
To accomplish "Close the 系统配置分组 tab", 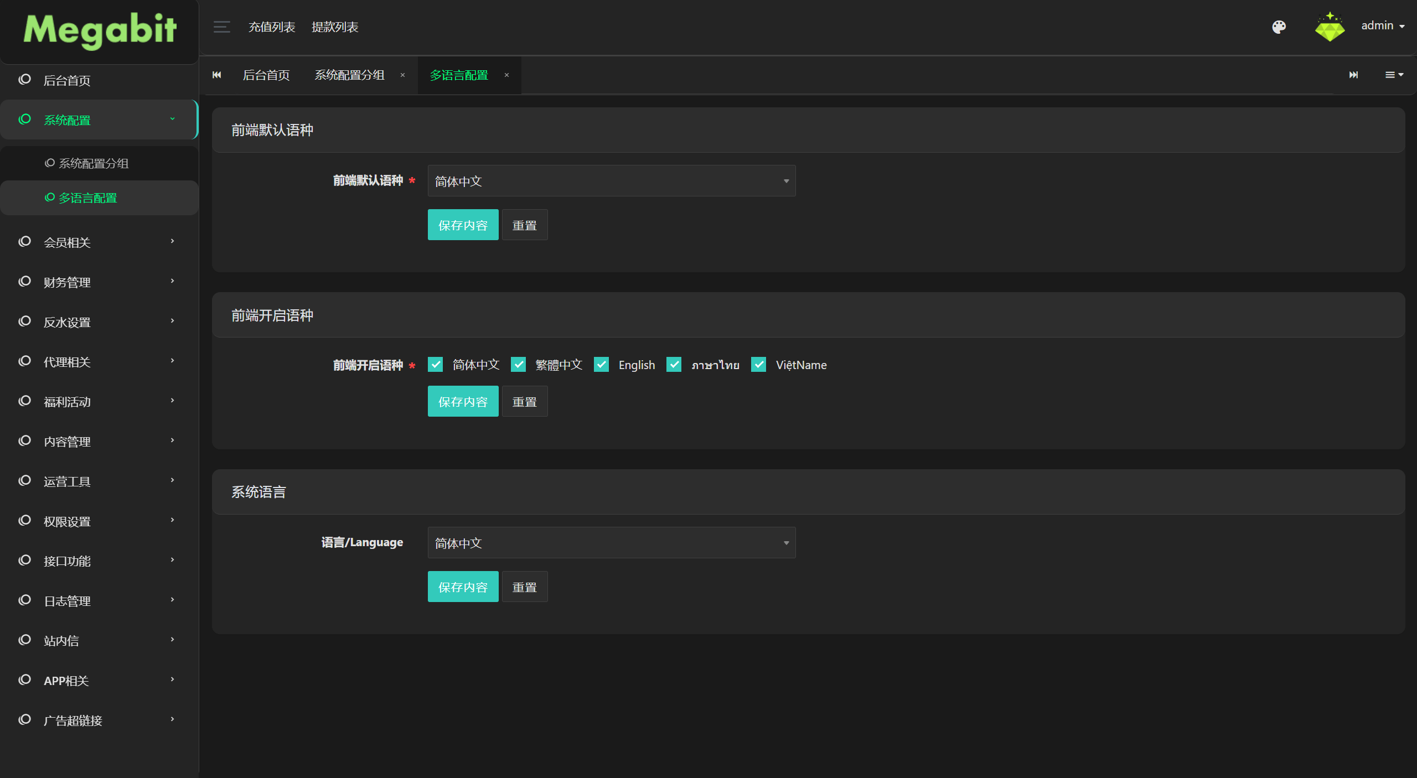I will point(402,75).
